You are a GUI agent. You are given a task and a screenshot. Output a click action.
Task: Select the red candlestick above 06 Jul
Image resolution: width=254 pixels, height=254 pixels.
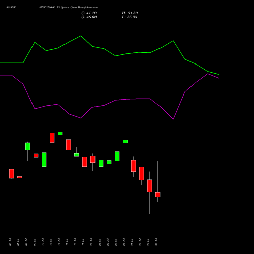click(12, 174)
